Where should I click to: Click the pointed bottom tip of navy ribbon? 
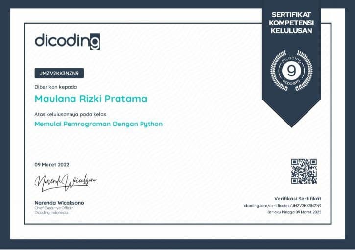click(292, 125)
